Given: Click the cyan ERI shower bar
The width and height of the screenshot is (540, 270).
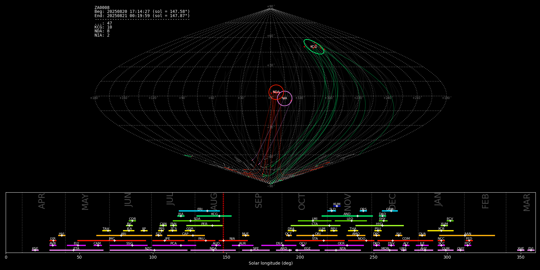Looking at the screenshot, I should [199, 211].
